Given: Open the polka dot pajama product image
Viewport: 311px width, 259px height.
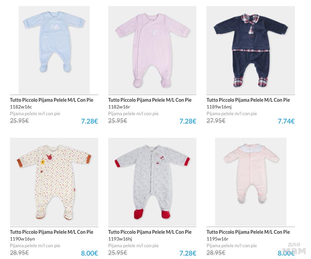Looking at the screenshot, I should coord(54,182).
